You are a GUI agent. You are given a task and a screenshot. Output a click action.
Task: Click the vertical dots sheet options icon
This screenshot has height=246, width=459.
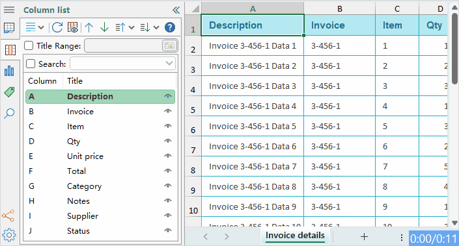tap(402, 238)
